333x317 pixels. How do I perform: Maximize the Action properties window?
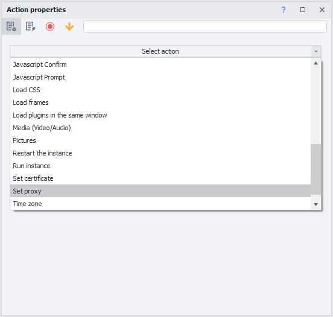pyautogui.click(x=303, y=10)
